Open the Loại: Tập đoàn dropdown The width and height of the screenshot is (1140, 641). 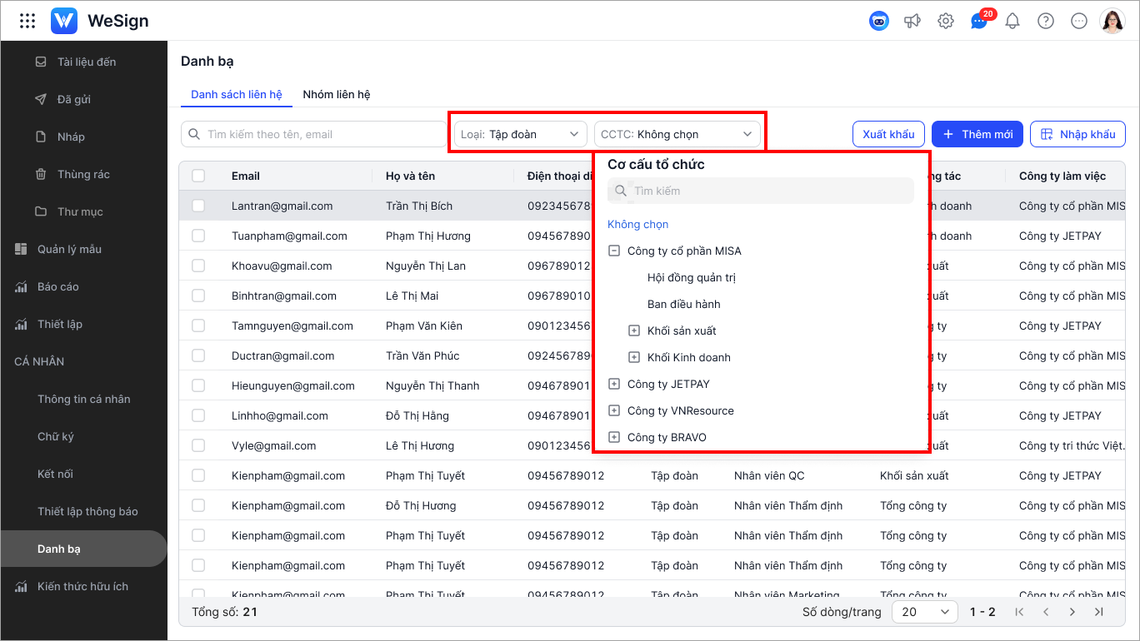(520, 134)
